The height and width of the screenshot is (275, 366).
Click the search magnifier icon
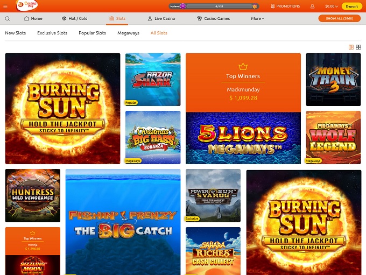click(8, 18)
